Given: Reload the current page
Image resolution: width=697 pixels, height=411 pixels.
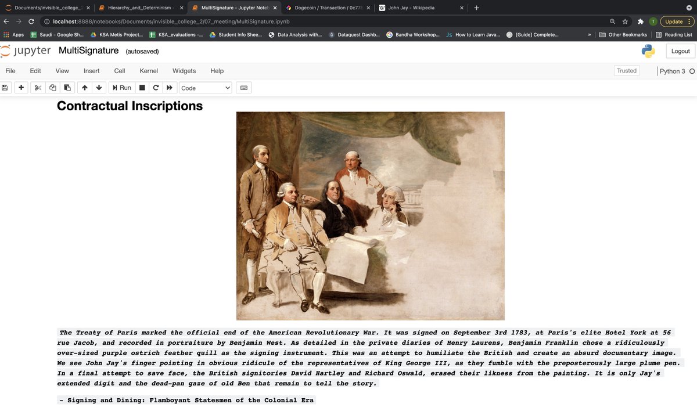Looking at the screenshot, I should [31, 21].
